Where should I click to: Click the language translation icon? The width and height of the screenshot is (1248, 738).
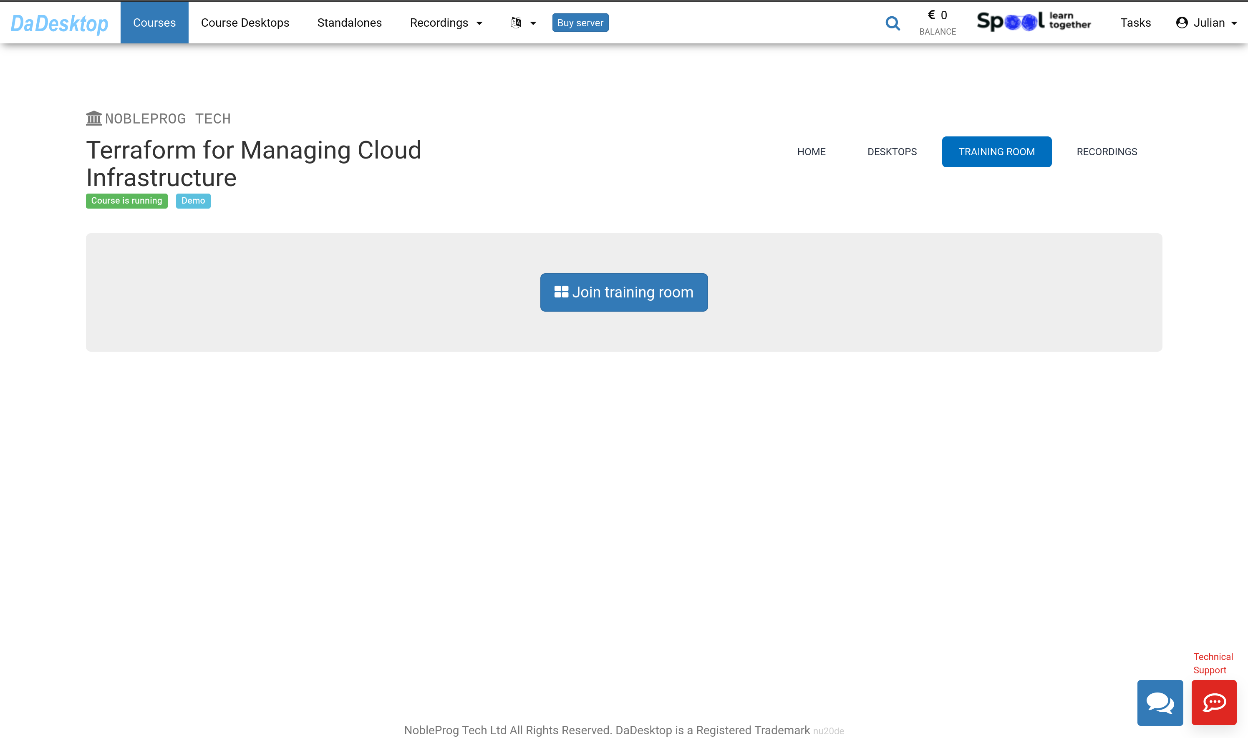[516, 23]
